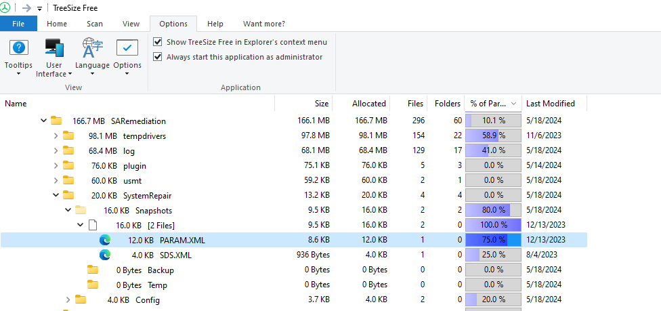Click the Snapshots folder icon
Image resolution: width=661 pixels, height=311 pixels.
(81, 210)
